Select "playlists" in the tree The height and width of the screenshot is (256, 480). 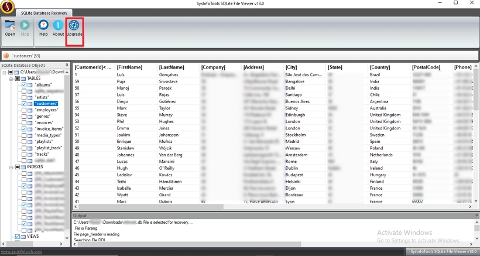point(44,142)
